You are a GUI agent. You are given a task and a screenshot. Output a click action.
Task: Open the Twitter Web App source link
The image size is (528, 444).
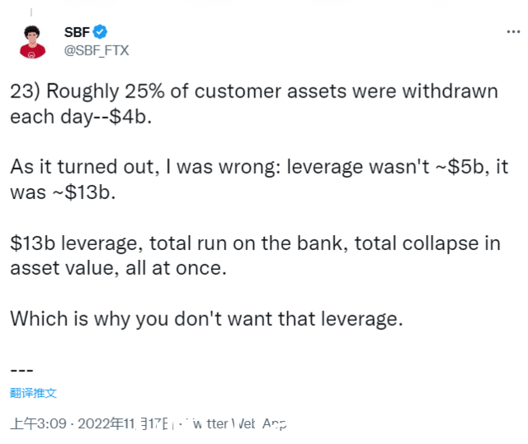tap(238, 423)
